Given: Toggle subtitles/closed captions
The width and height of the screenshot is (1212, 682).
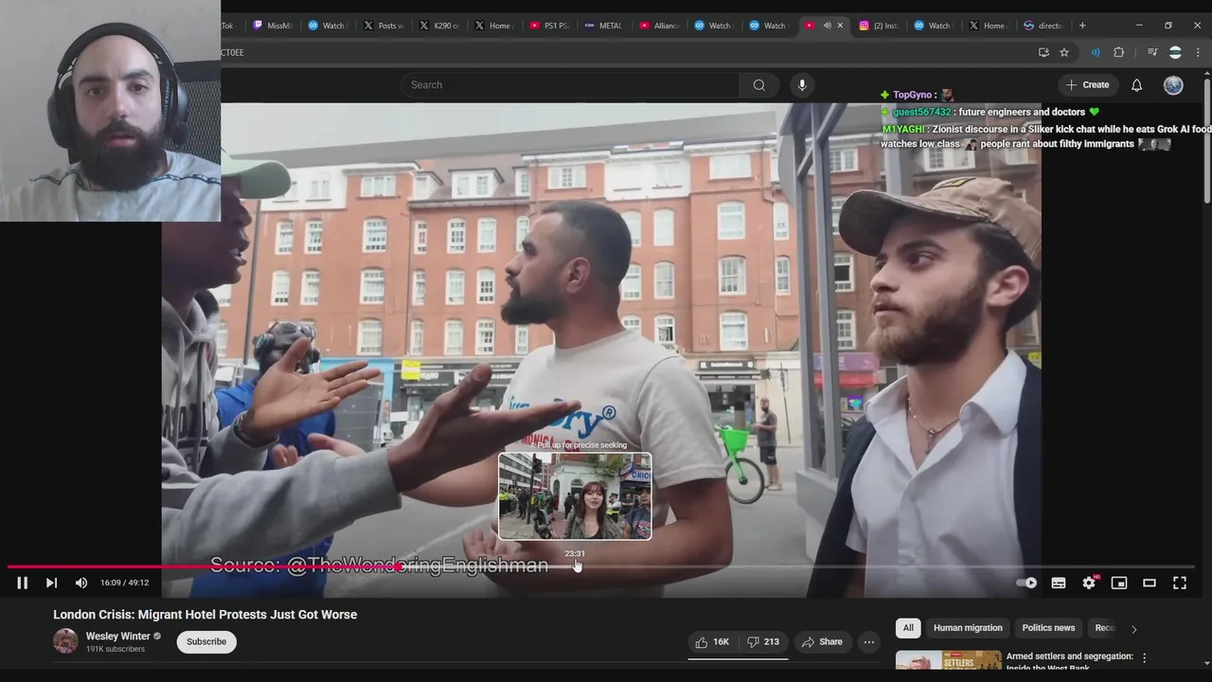Looking at the screenshot, I should [1059, 583].
